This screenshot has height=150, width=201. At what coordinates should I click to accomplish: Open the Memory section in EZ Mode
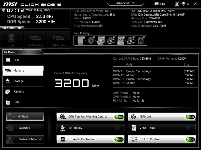tap(23, 71)
